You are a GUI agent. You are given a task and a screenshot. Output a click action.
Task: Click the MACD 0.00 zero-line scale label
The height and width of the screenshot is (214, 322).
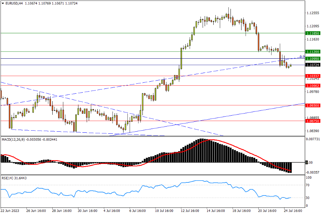(x=310, y=163)
